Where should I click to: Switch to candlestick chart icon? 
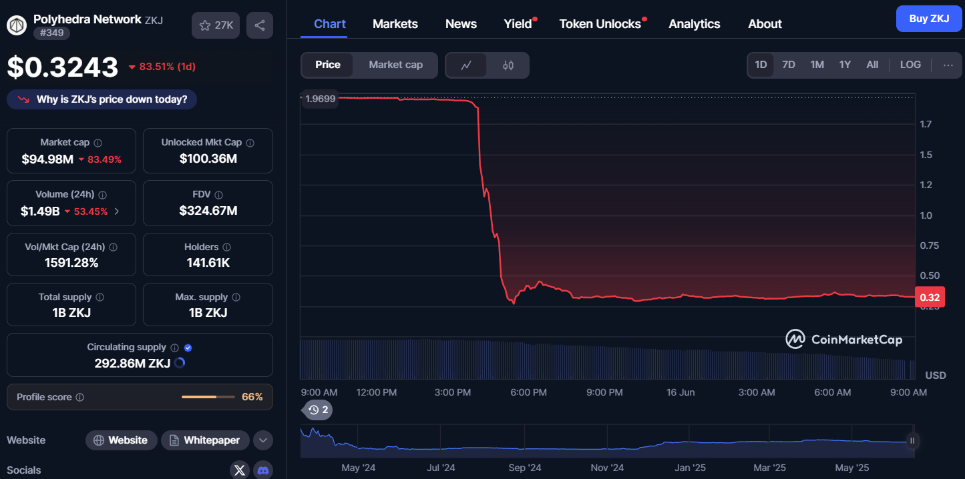coord(508,65)
